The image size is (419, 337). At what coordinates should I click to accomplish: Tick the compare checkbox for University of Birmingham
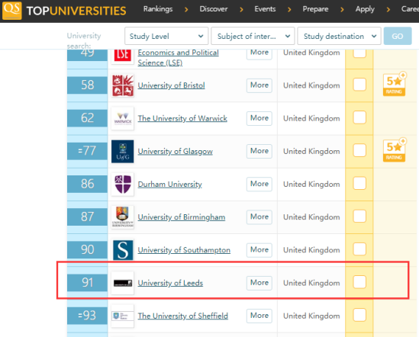[x=359, y=216]
